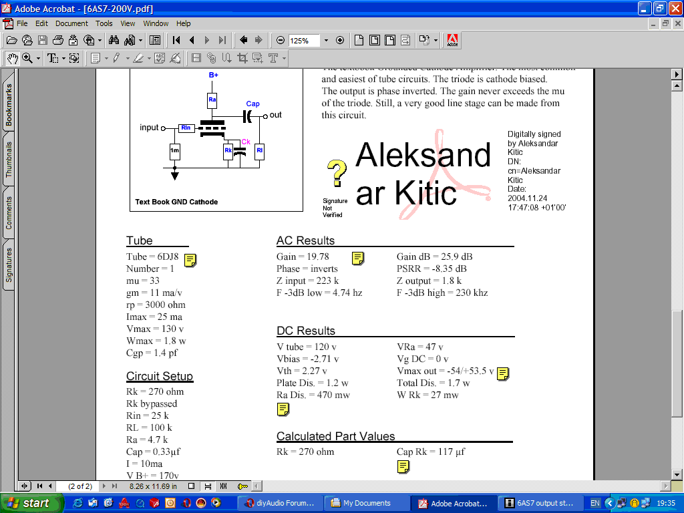Open the Window menu

tap(156, 23)
